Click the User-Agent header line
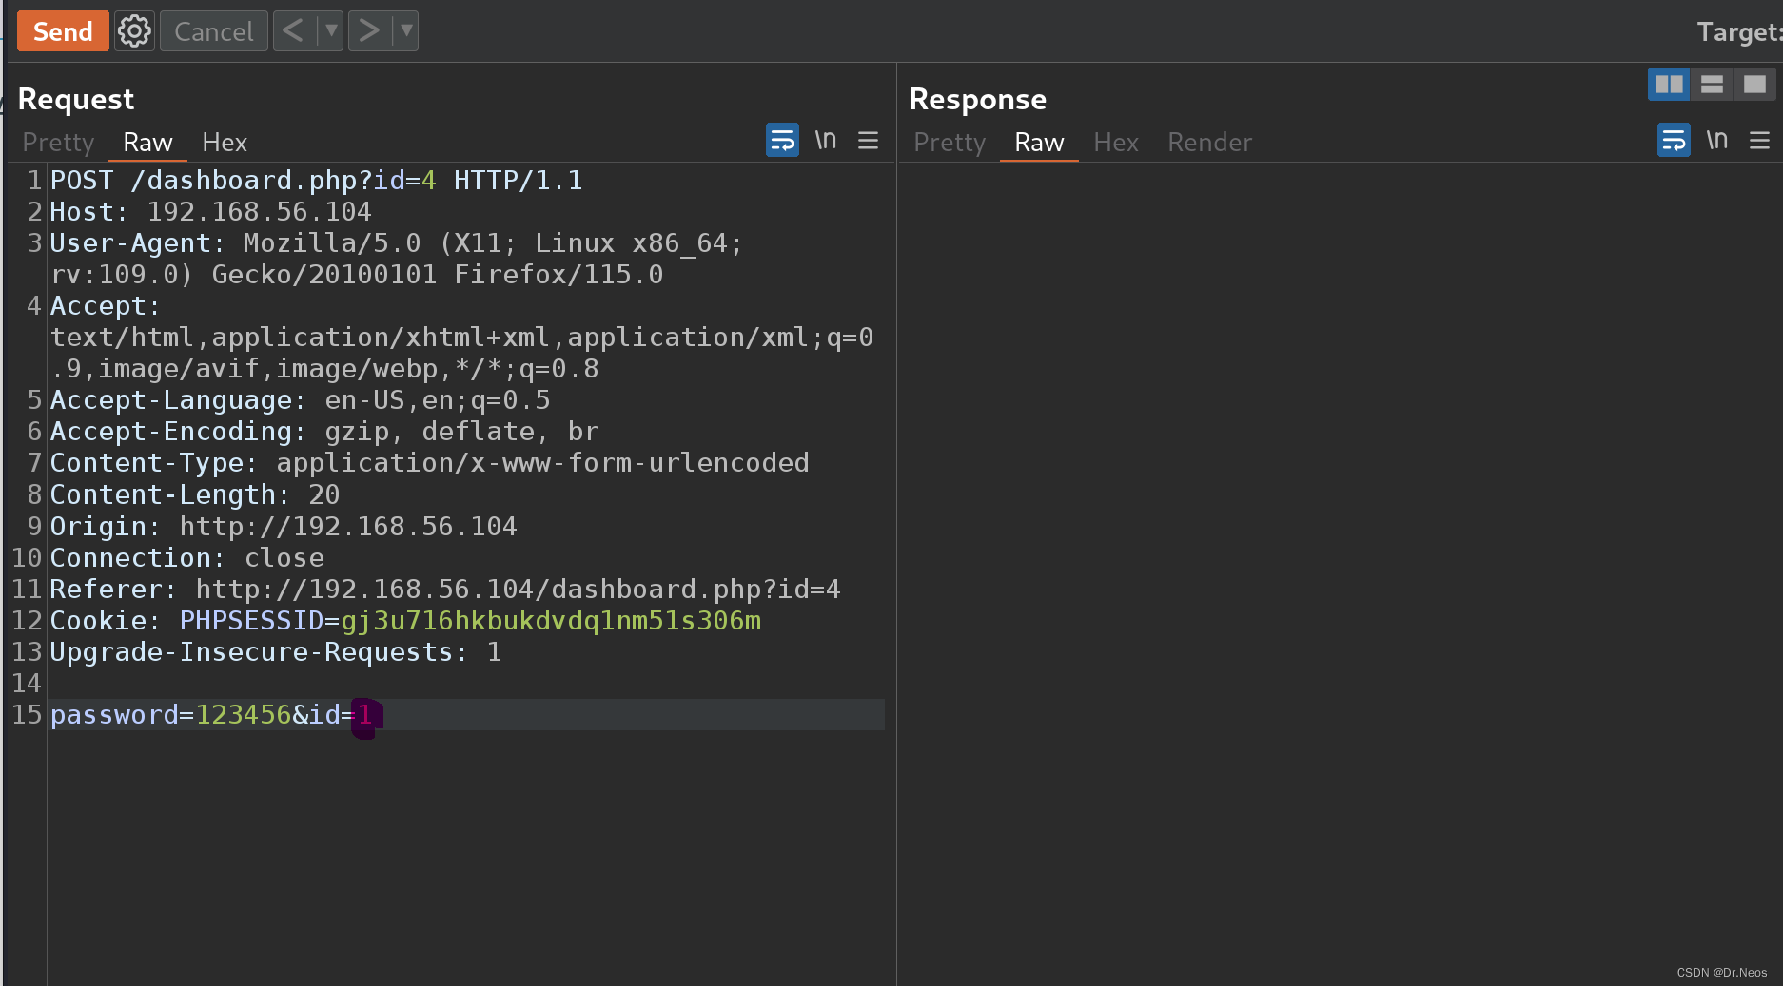Viewport: 1783px width, 987px height. click(x=396, y=259)
